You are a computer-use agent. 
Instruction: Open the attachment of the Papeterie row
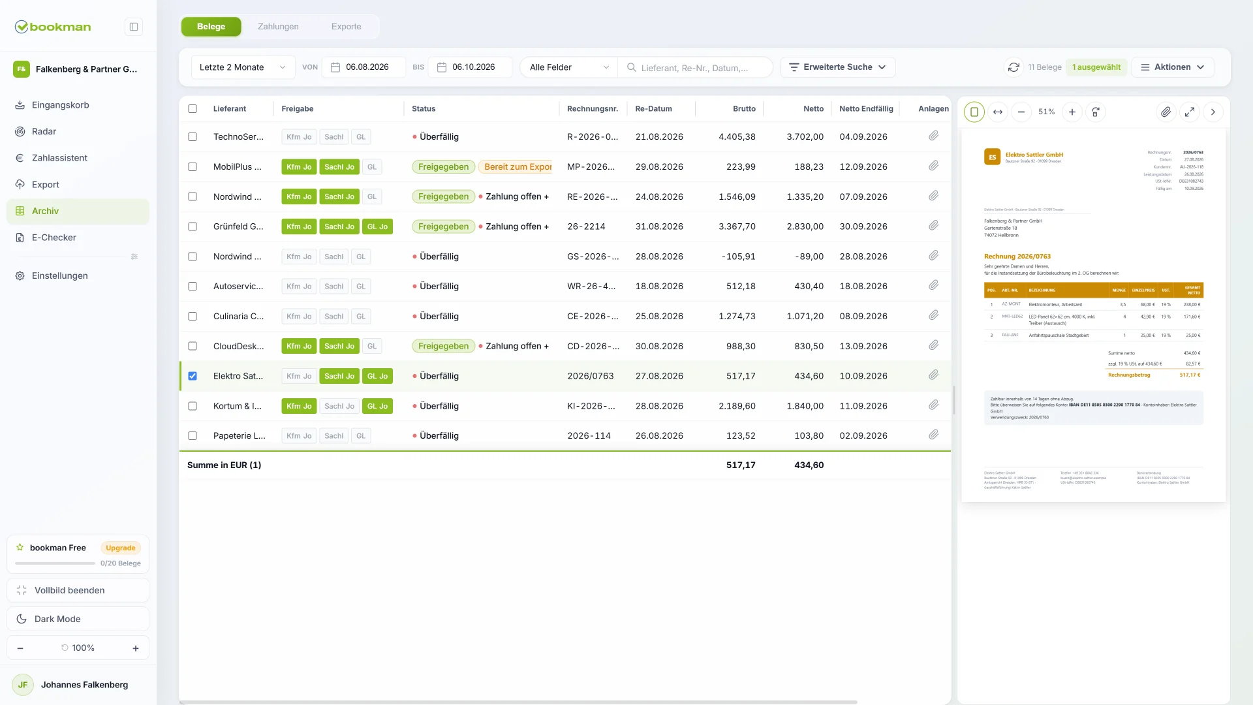click(x=934, y=435)
